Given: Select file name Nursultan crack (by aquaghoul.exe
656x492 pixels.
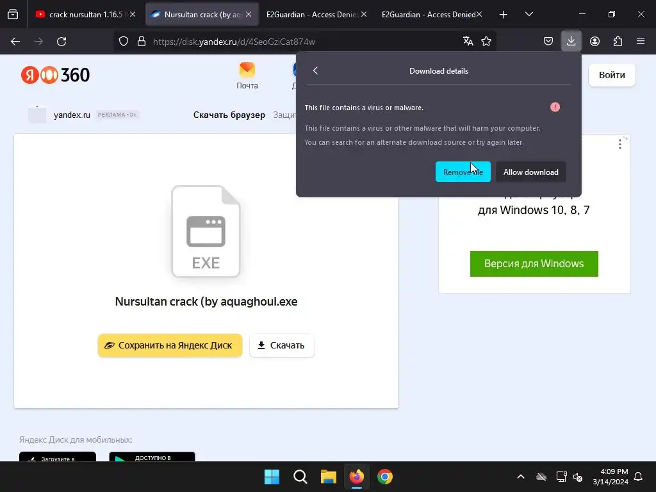Looking at the screenshot, I should (x=206, y=301).
